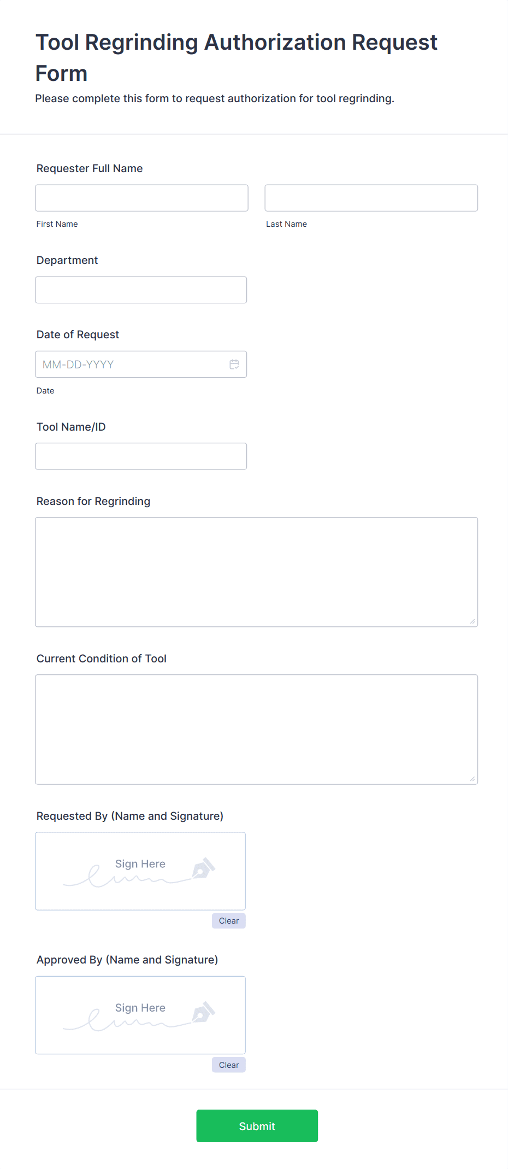
Task: Select the Department input field
Action: click(140, 290)
